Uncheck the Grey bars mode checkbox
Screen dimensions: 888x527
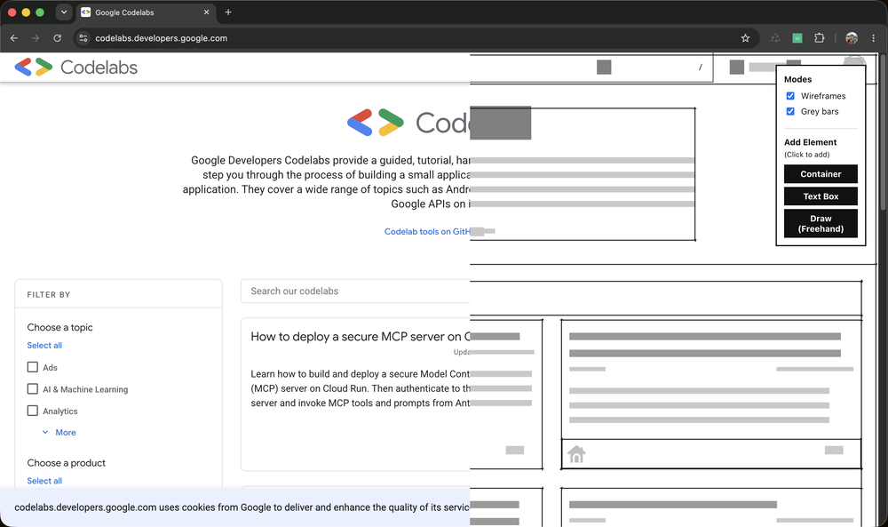tap(790, 111)
